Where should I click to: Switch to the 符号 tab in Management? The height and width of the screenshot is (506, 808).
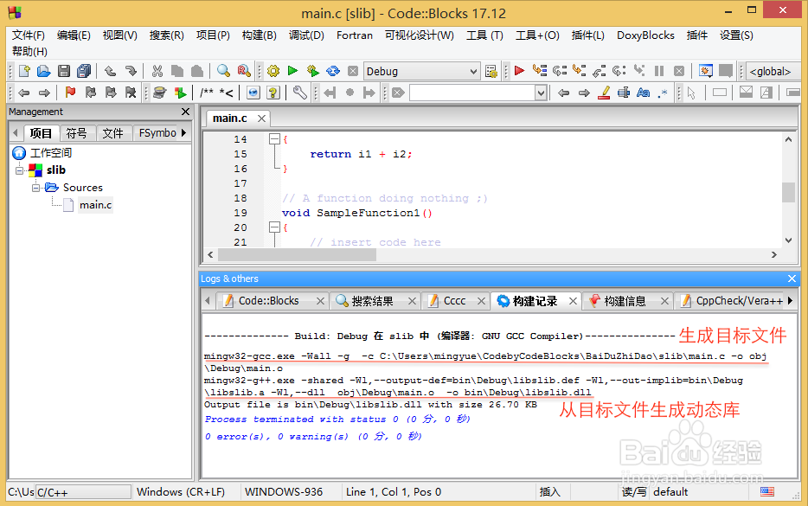click(x=76, y=133)
